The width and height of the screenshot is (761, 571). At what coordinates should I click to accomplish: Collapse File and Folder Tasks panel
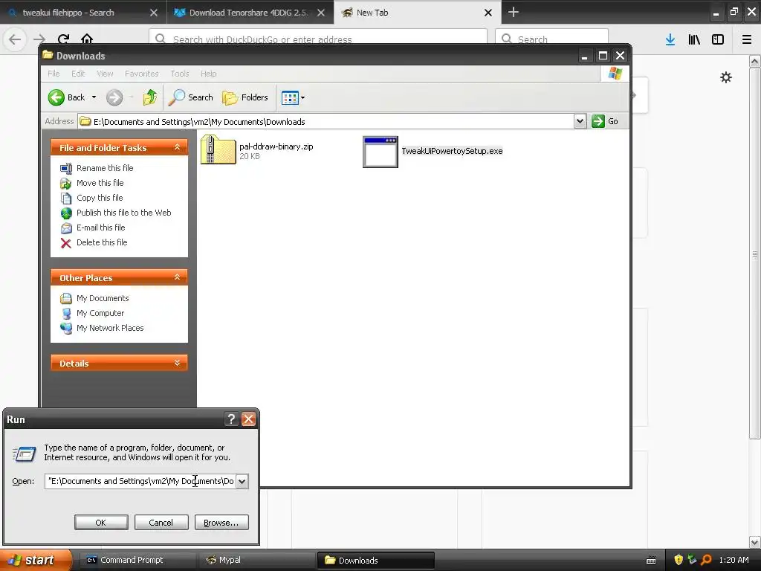[177, 147]
